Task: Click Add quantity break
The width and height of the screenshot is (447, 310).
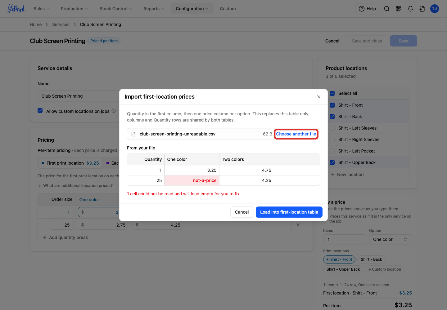Action: [65, 237]
